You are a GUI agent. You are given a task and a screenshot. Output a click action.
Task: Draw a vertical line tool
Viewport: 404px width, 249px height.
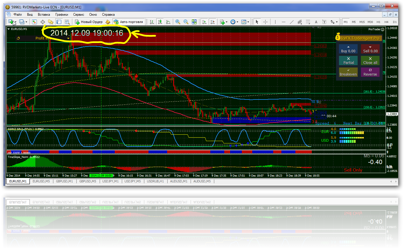275,22
